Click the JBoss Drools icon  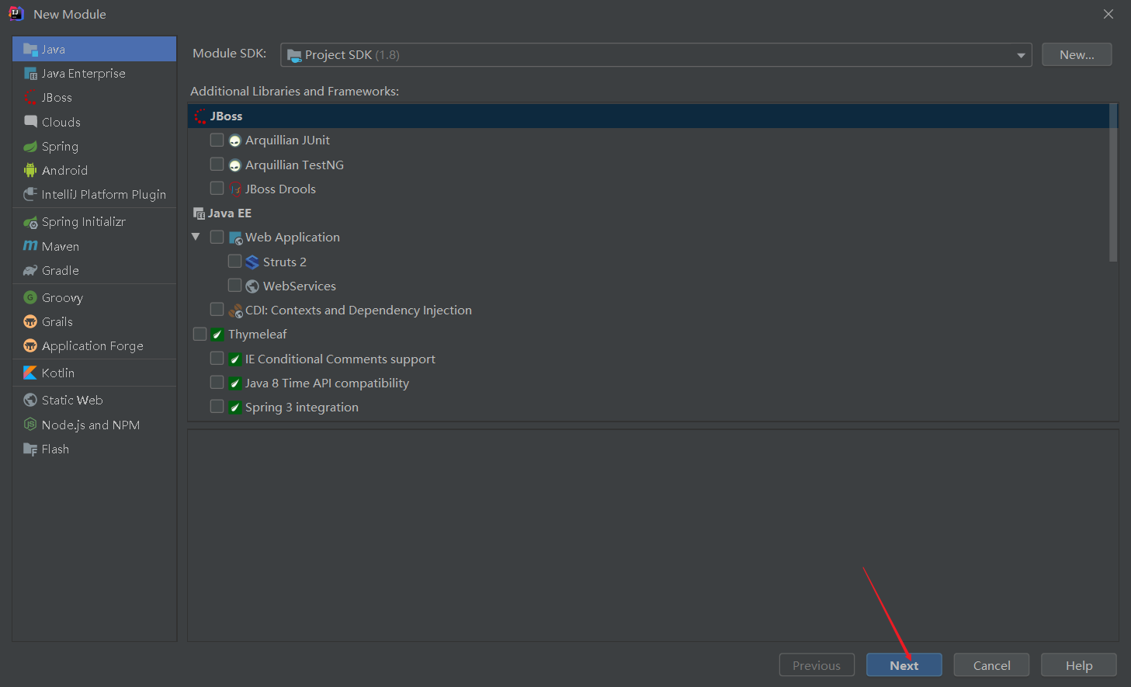pos(235,189)
